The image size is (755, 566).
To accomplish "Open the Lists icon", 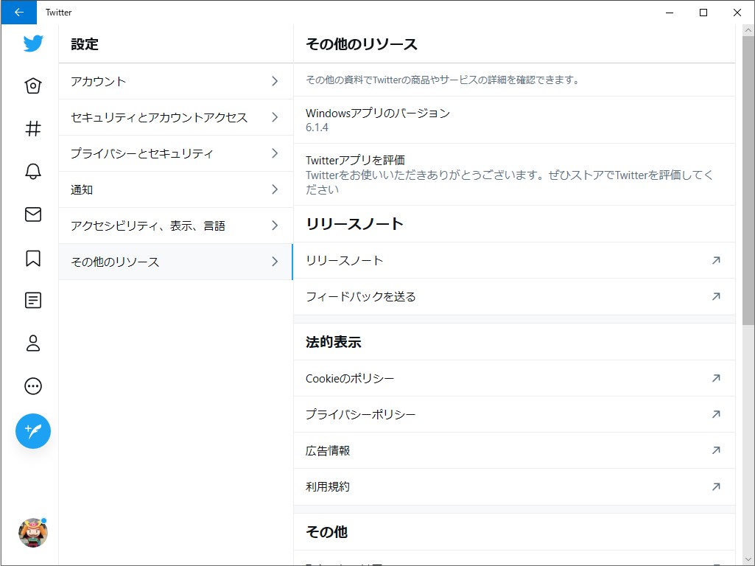I will point(32,300).
